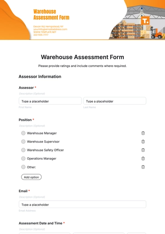
Task: Click the warehouse illustration in the banner
Action: coord(137,23)
